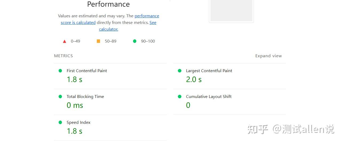Click the Speed Index 1.8 s value
The width and height of the screenshot is (343, 143).
(74, 131)
